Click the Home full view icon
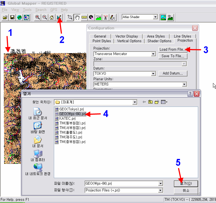 tap(52, 18)
